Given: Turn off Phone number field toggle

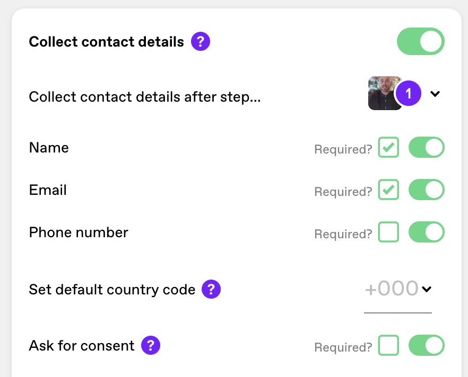Looking at the screenshot, I should (x=426, y=232).
